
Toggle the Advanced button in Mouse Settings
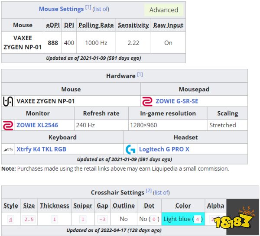[164, 10]
